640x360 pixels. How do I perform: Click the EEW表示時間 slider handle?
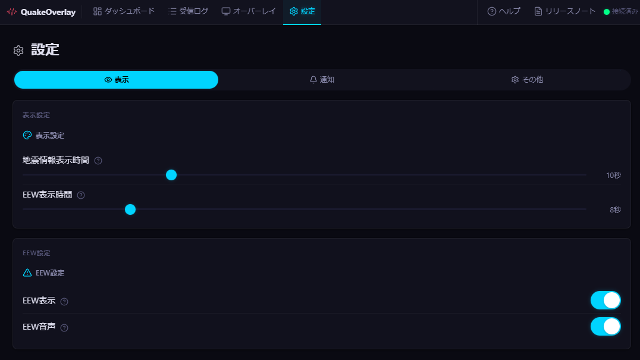(x=130, y=209)
